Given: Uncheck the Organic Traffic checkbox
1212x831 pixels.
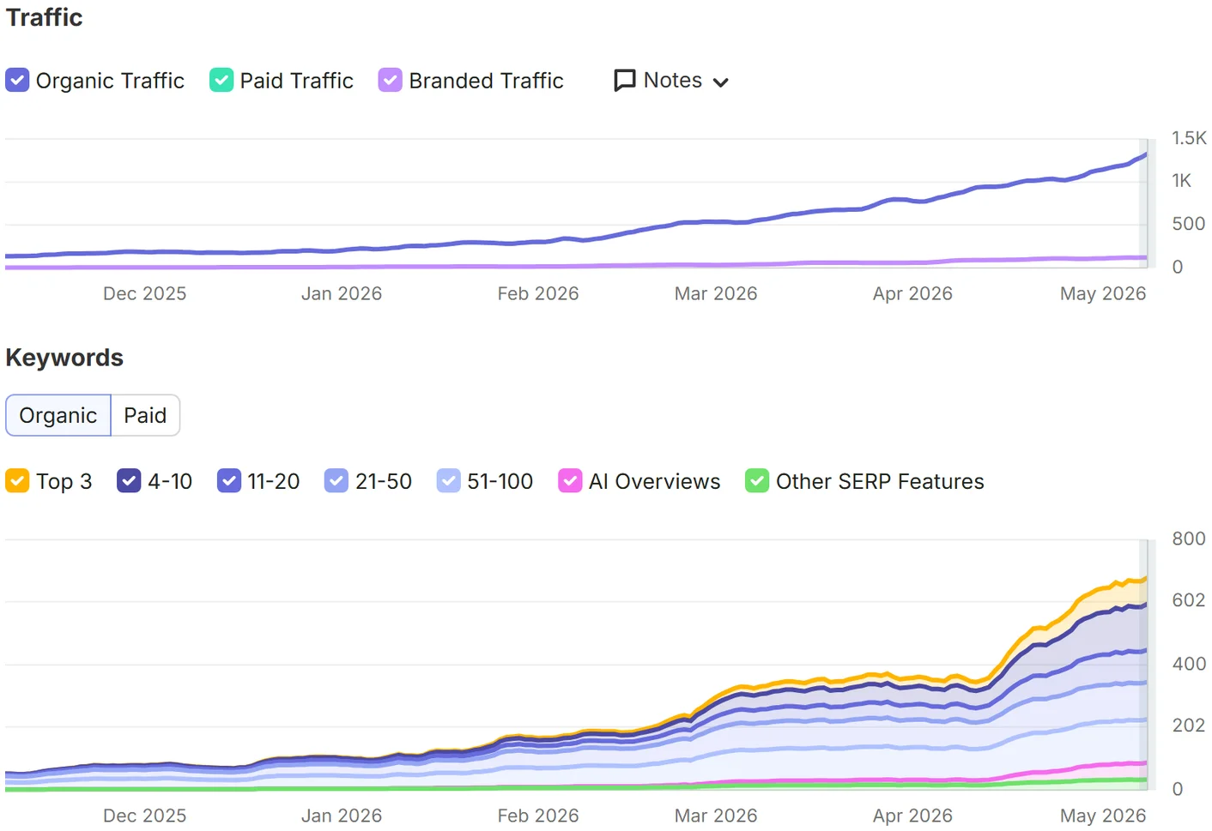Looking at the screenshot, I should pyautogui.click(x=17, y=81).
